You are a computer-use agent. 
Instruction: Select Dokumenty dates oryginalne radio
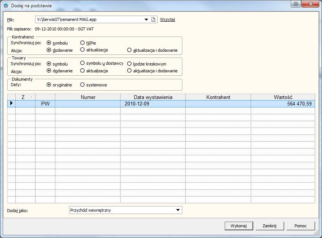coord(49,85)
